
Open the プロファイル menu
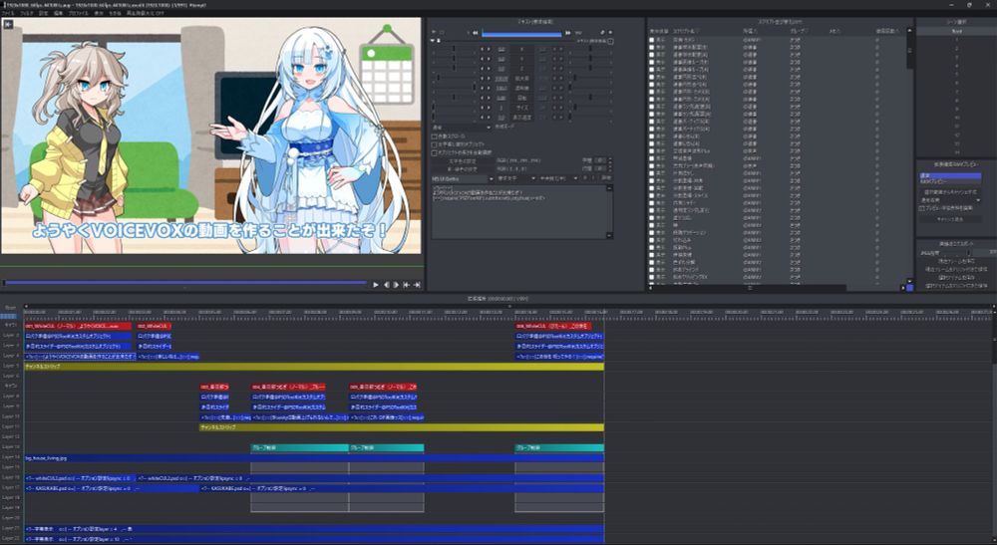[x=78, y=13]
